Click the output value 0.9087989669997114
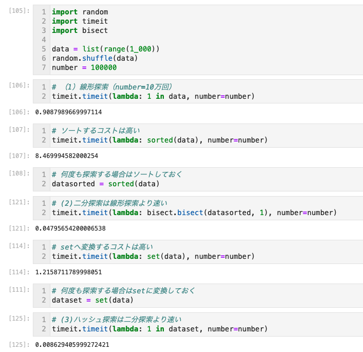Viewport: 363px width, 352px height. point(68,112)
